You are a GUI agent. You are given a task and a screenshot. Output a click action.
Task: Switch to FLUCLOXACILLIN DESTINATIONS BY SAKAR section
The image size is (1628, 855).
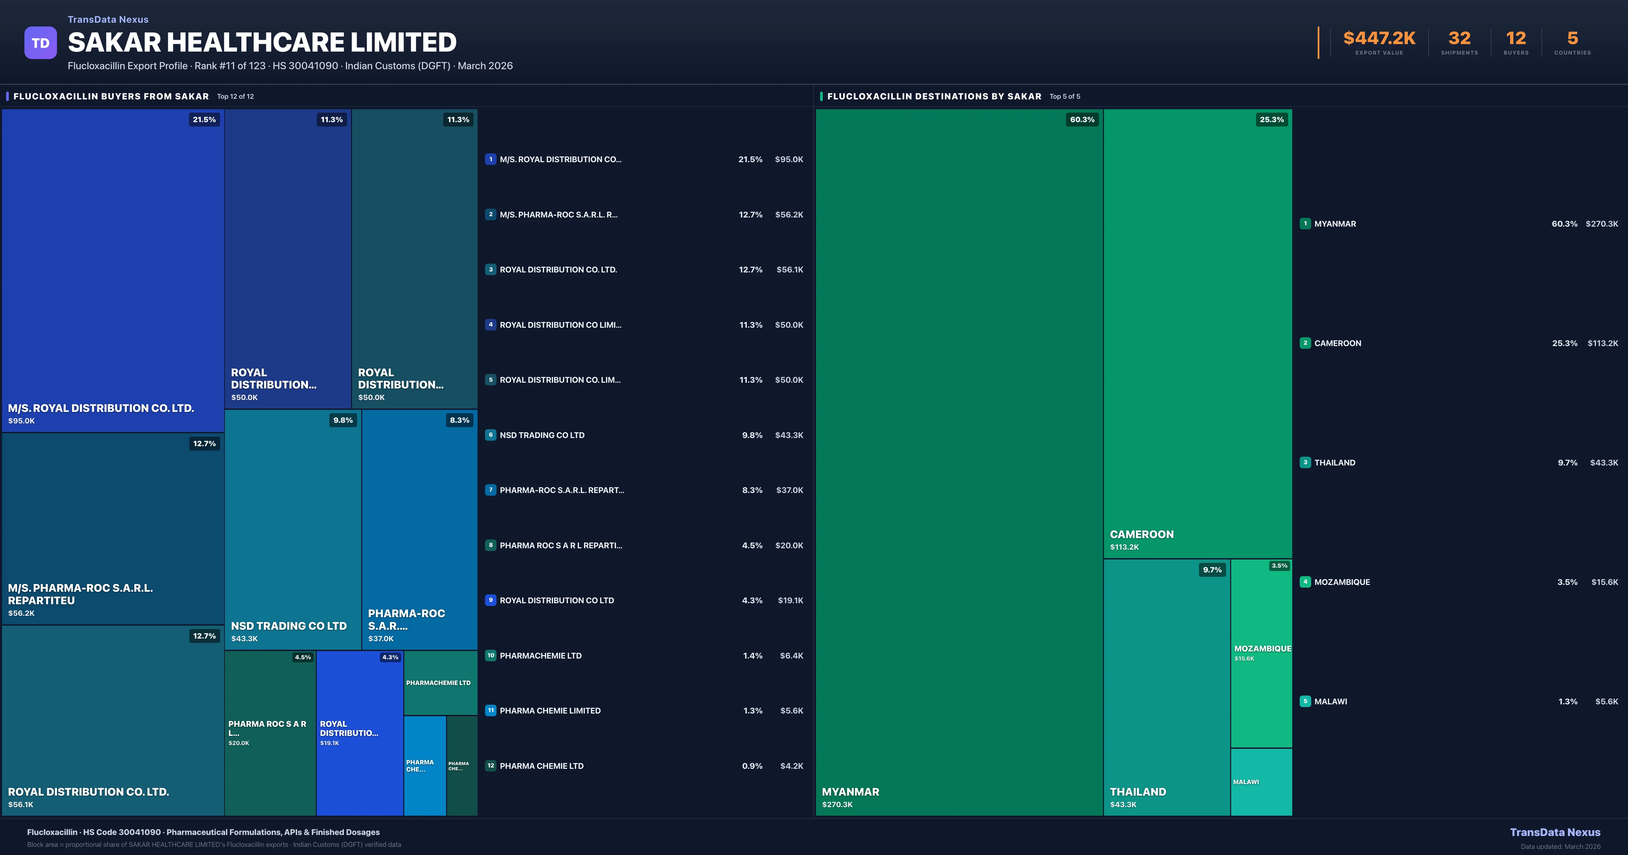(x=935, y=96)
